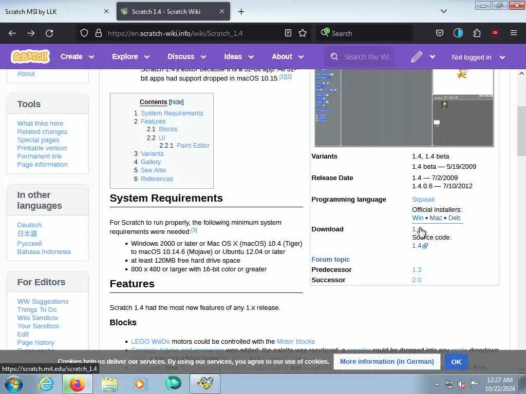Open the Windows Start menu

(x=14, y=384)
